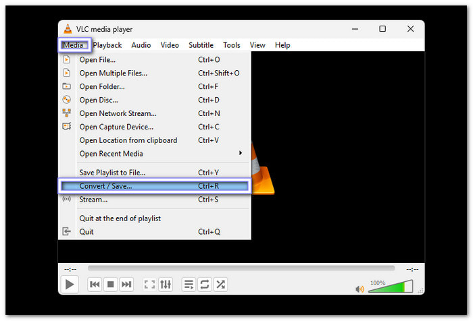
Task: Stop playback with the stop icon
Action: pyautogui.click(x=111, y=285)
